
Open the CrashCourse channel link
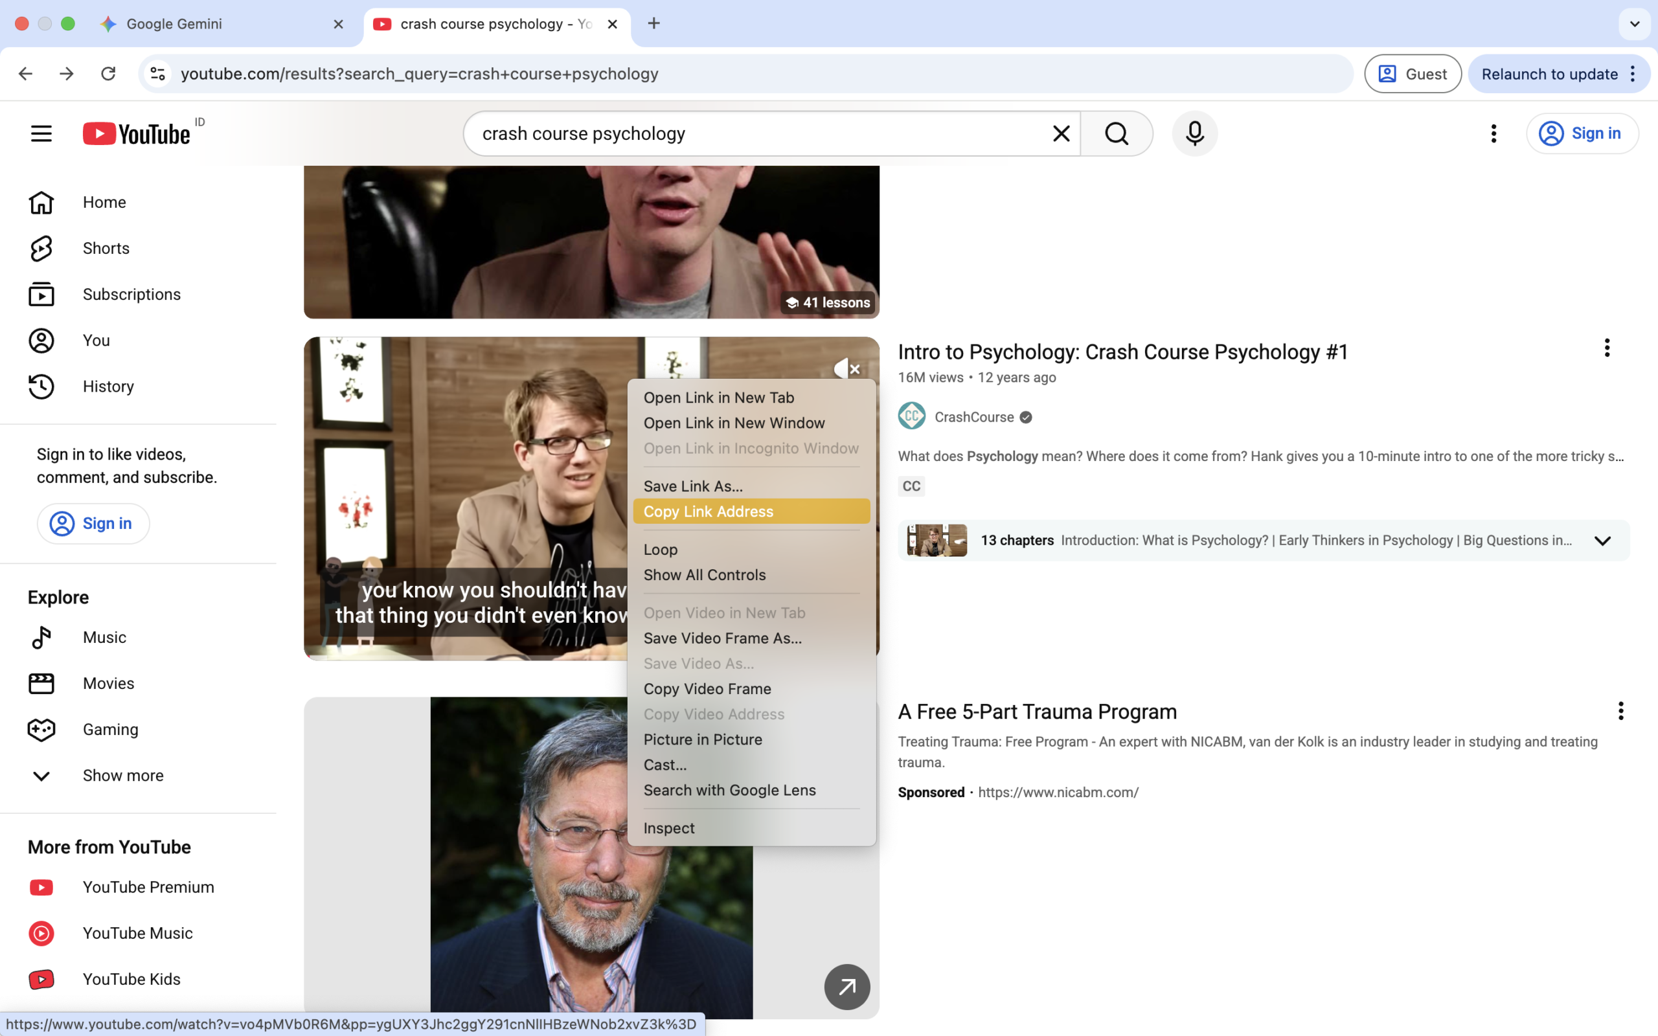click(x=973, y=416)
